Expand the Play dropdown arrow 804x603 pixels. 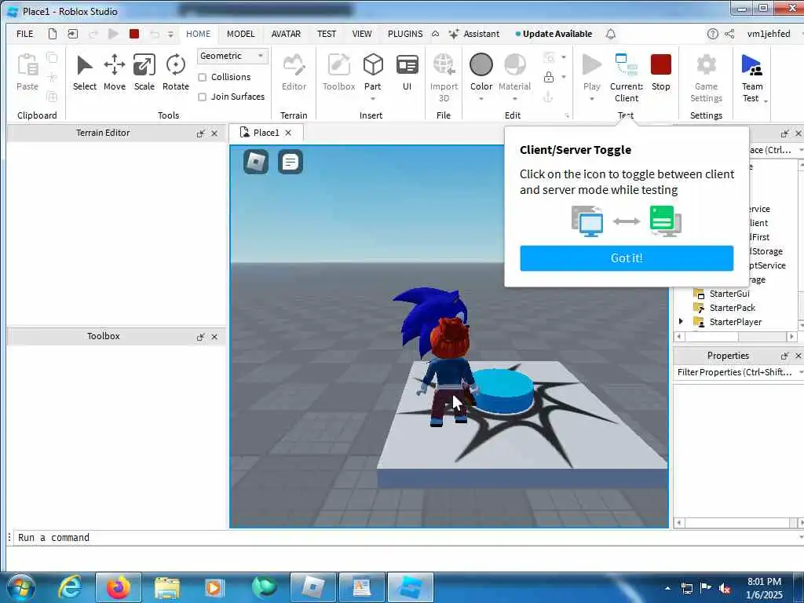click(x=592, y=98)
